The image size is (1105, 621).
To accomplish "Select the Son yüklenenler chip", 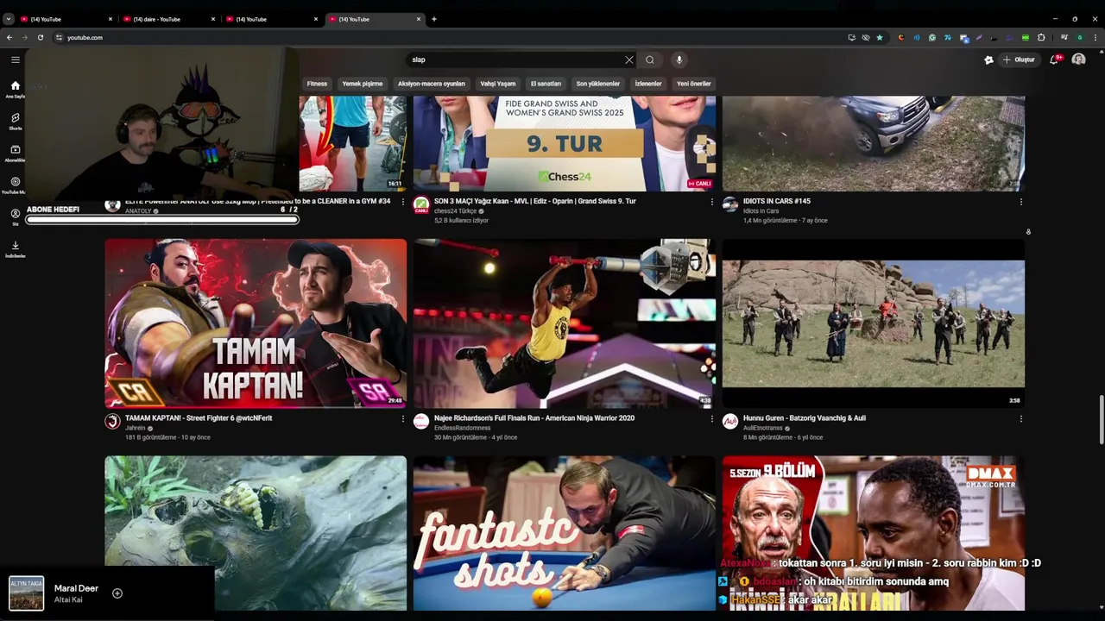I will [598, 84].
